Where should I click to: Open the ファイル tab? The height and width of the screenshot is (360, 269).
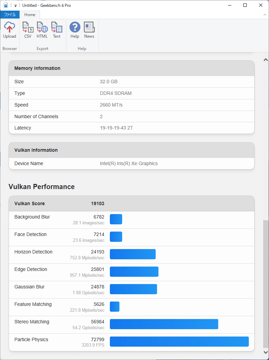tap(10, 15)
